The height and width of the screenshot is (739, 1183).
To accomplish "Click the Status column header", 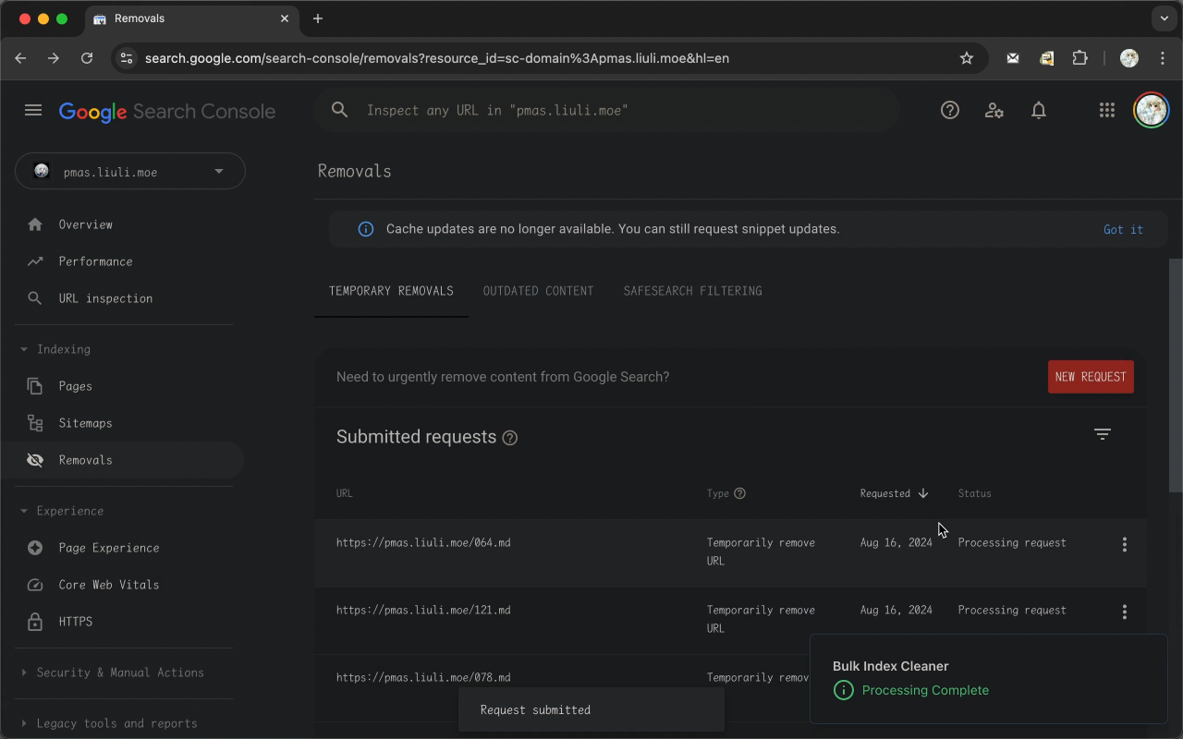I will coord(974,493).
